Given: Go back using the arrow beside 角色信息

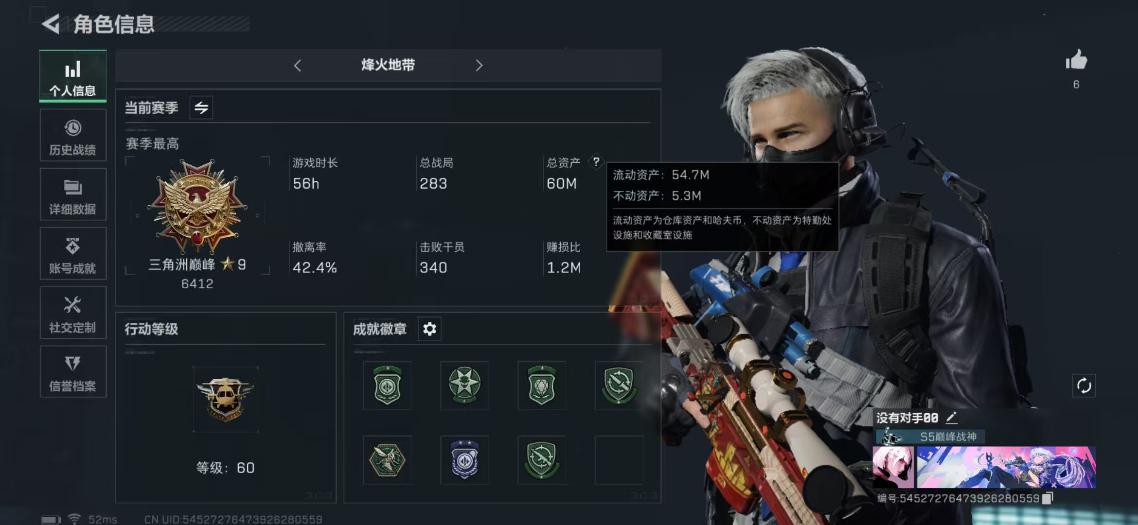Looking at the screenshot, I should tap(51, 24).
